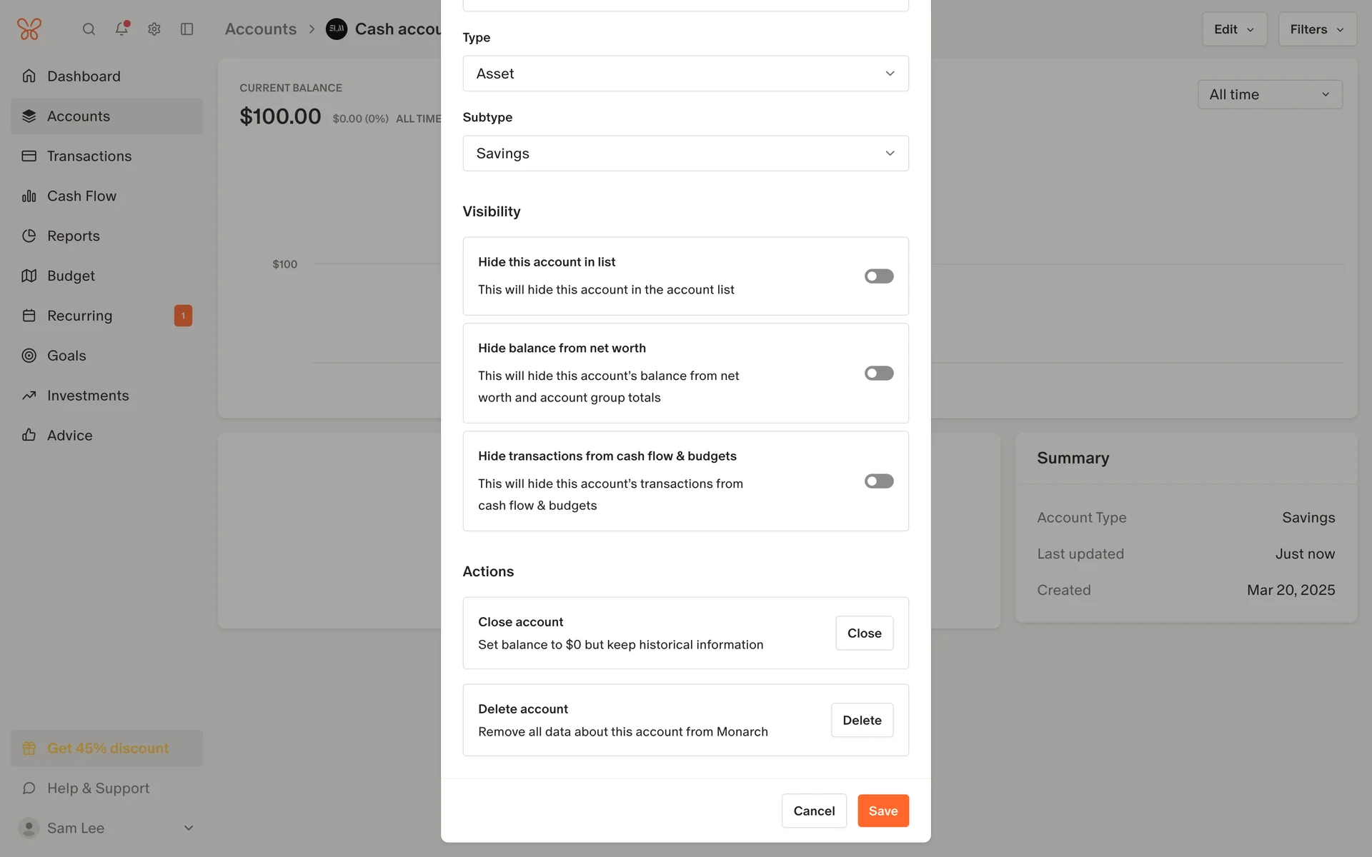Image resolution: width=1372 pixels, height=857 pixels.
Task: Click the Monarch butterfly logo icon
Action: (x=29, y=29)
